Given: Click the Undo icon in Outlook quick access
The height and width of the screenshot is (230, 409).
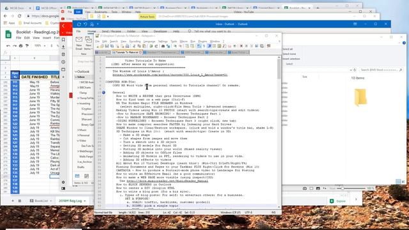Looking at the screenshot, I should pyautogui.click(x=85, y=24).
